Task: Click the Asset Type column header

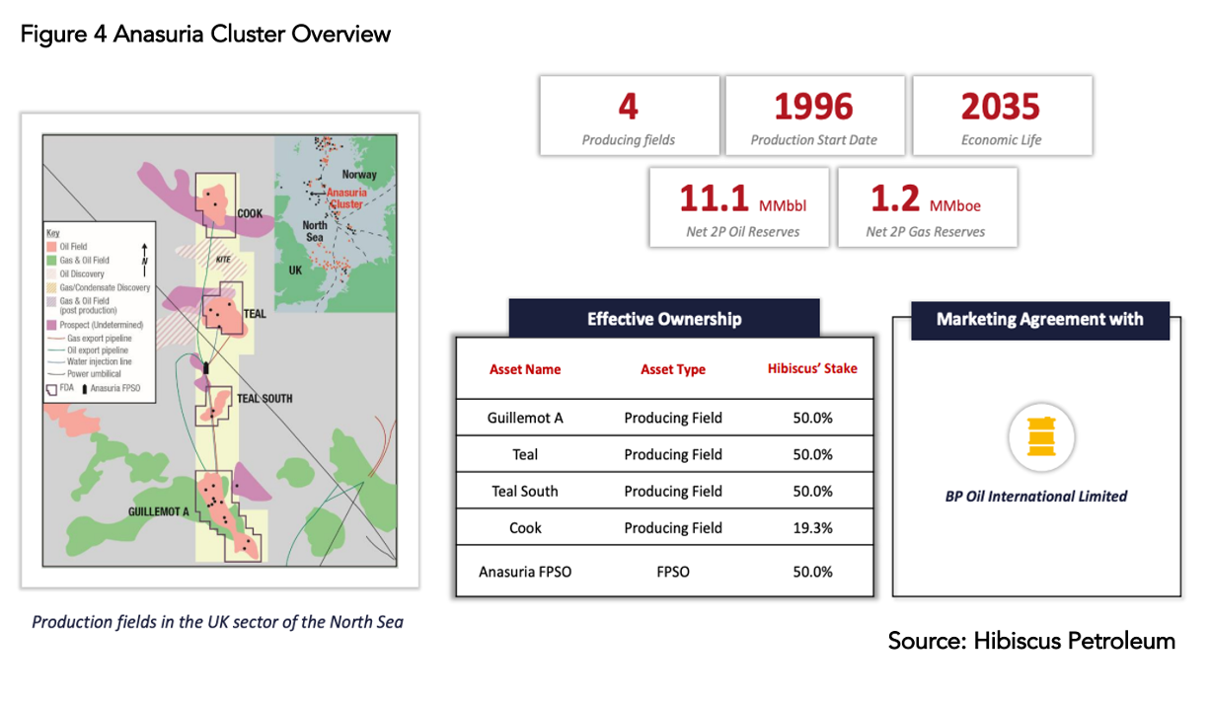Action: [x=673, y=369]
